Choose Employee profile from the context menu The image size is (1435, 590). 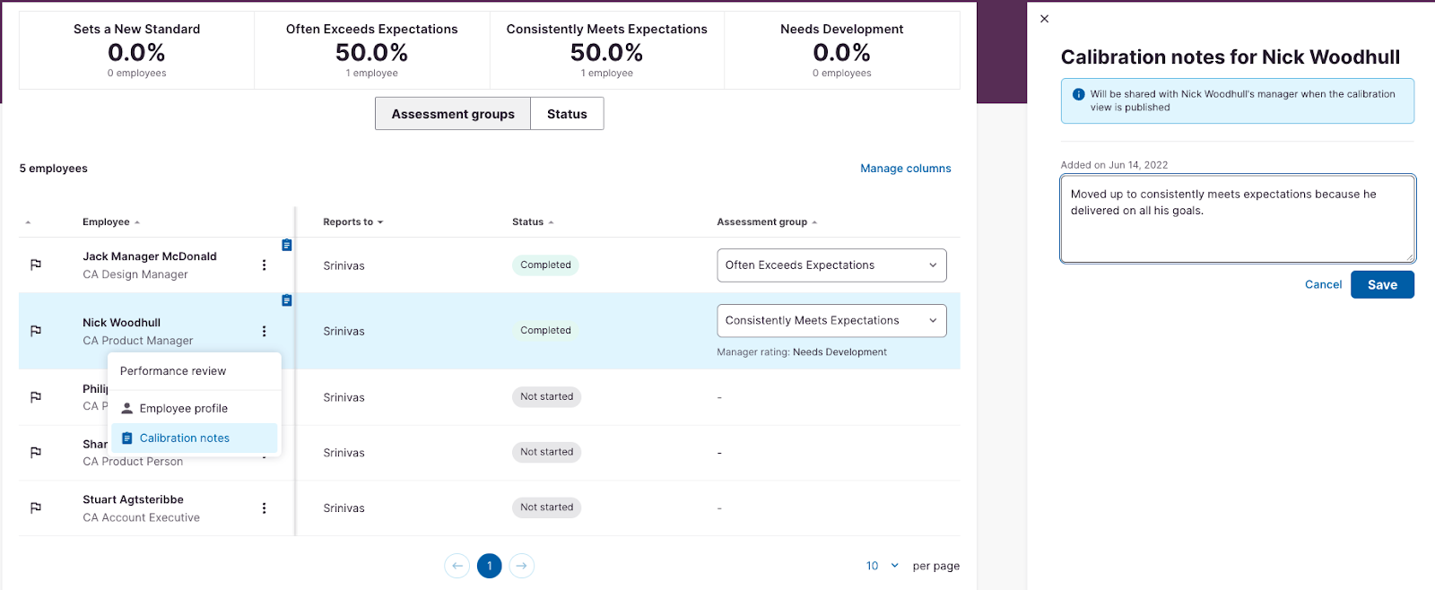(x=195, y=409)
